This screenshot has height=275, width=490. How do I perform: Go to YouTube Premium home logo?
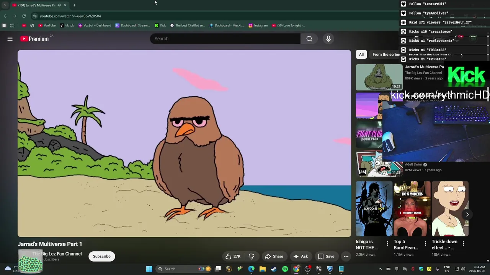click(34, 39)
